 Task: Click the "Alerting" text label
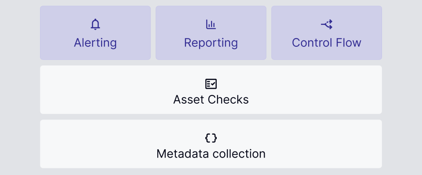tap(95, 43)
